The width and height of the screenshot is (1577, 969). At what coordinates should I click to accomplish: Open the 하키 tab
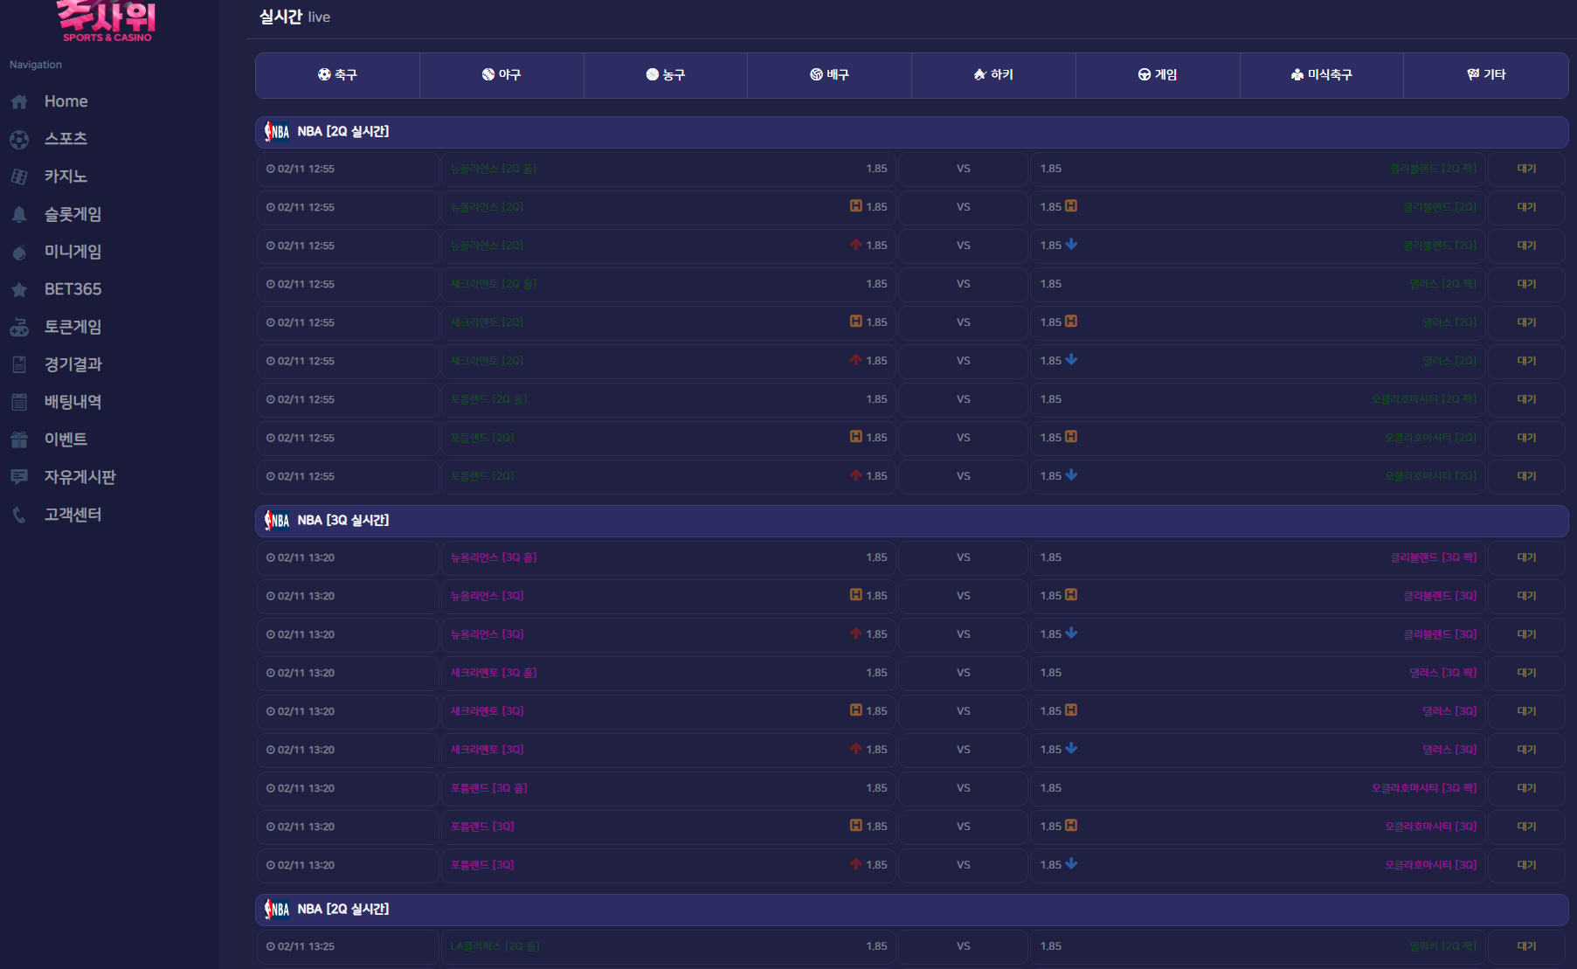[x=993, y=75]
